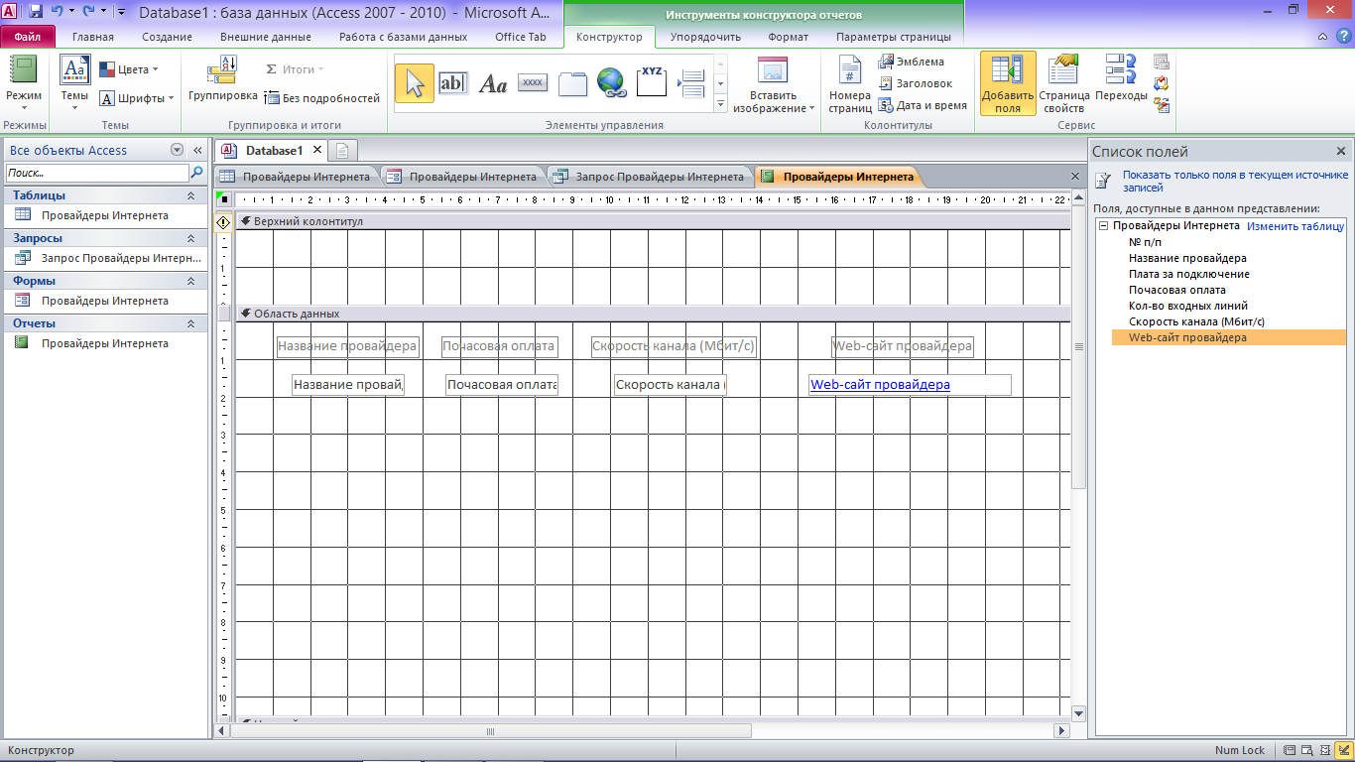Open the Шрифты fonts menu
Image resolution: width=1355 pixels, height=762 pixels.
[136, 98]
